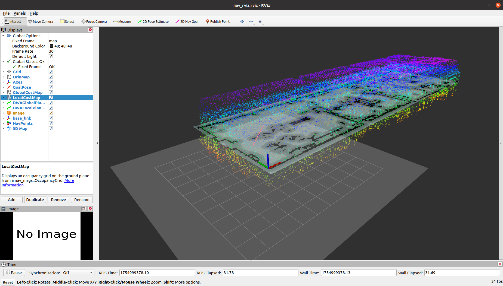This screenshot has height=286, width=503.
Task: Expand the LocalCostMap properties
Action: point(3,97)
